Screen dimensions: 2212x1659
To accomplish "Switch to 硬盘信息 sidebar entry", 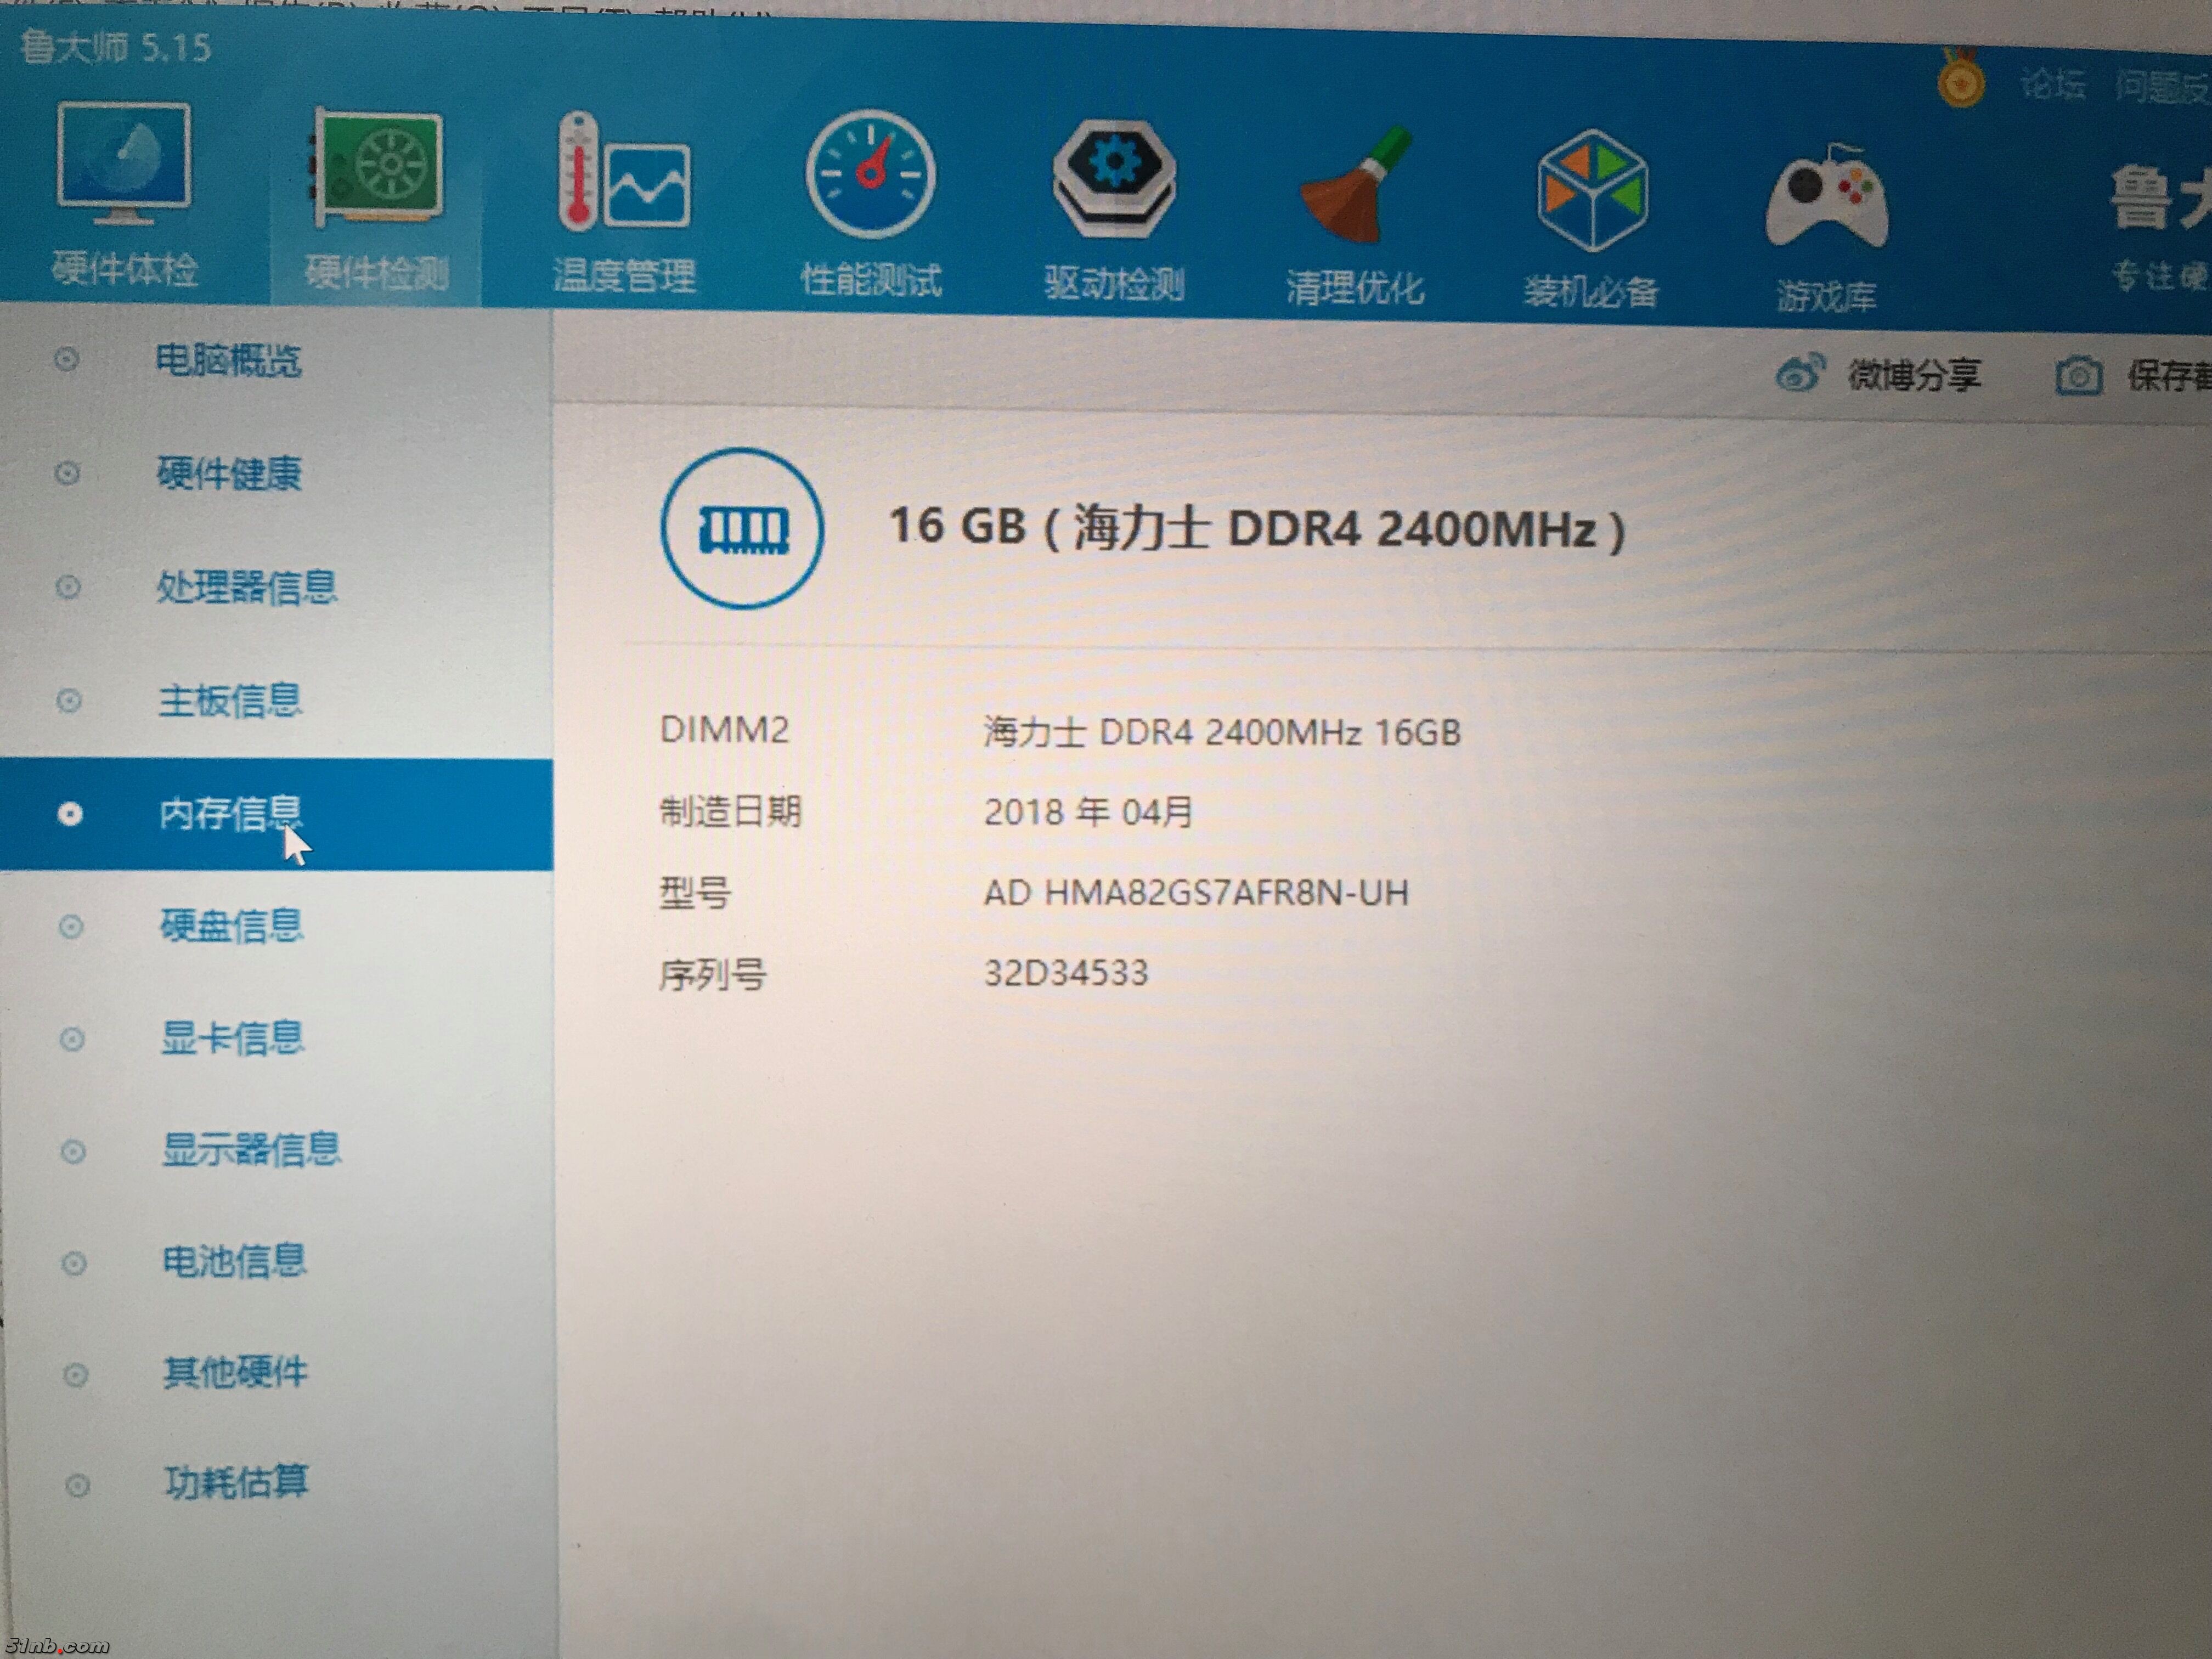I will point(231,926).
